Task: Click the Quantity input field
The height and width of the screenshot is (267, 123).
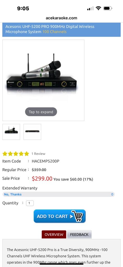Action: [x=30, y=203]
